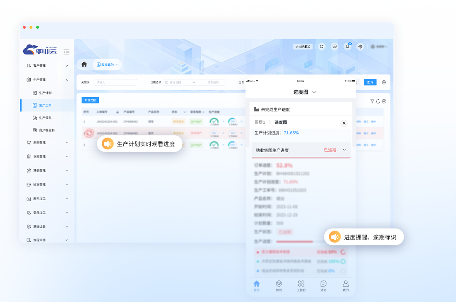Viewport: 456px width, 302px height.
Task: Open the funnel filter icon on progress panel
Action: coord(372,101)
